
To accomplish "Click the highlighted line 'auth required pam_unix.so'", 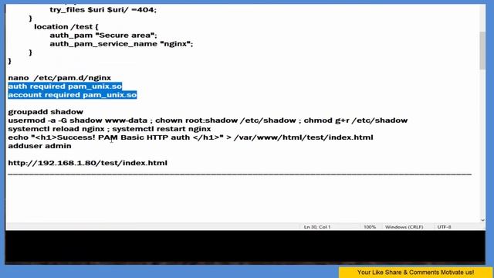I will (x=65, y=86).
